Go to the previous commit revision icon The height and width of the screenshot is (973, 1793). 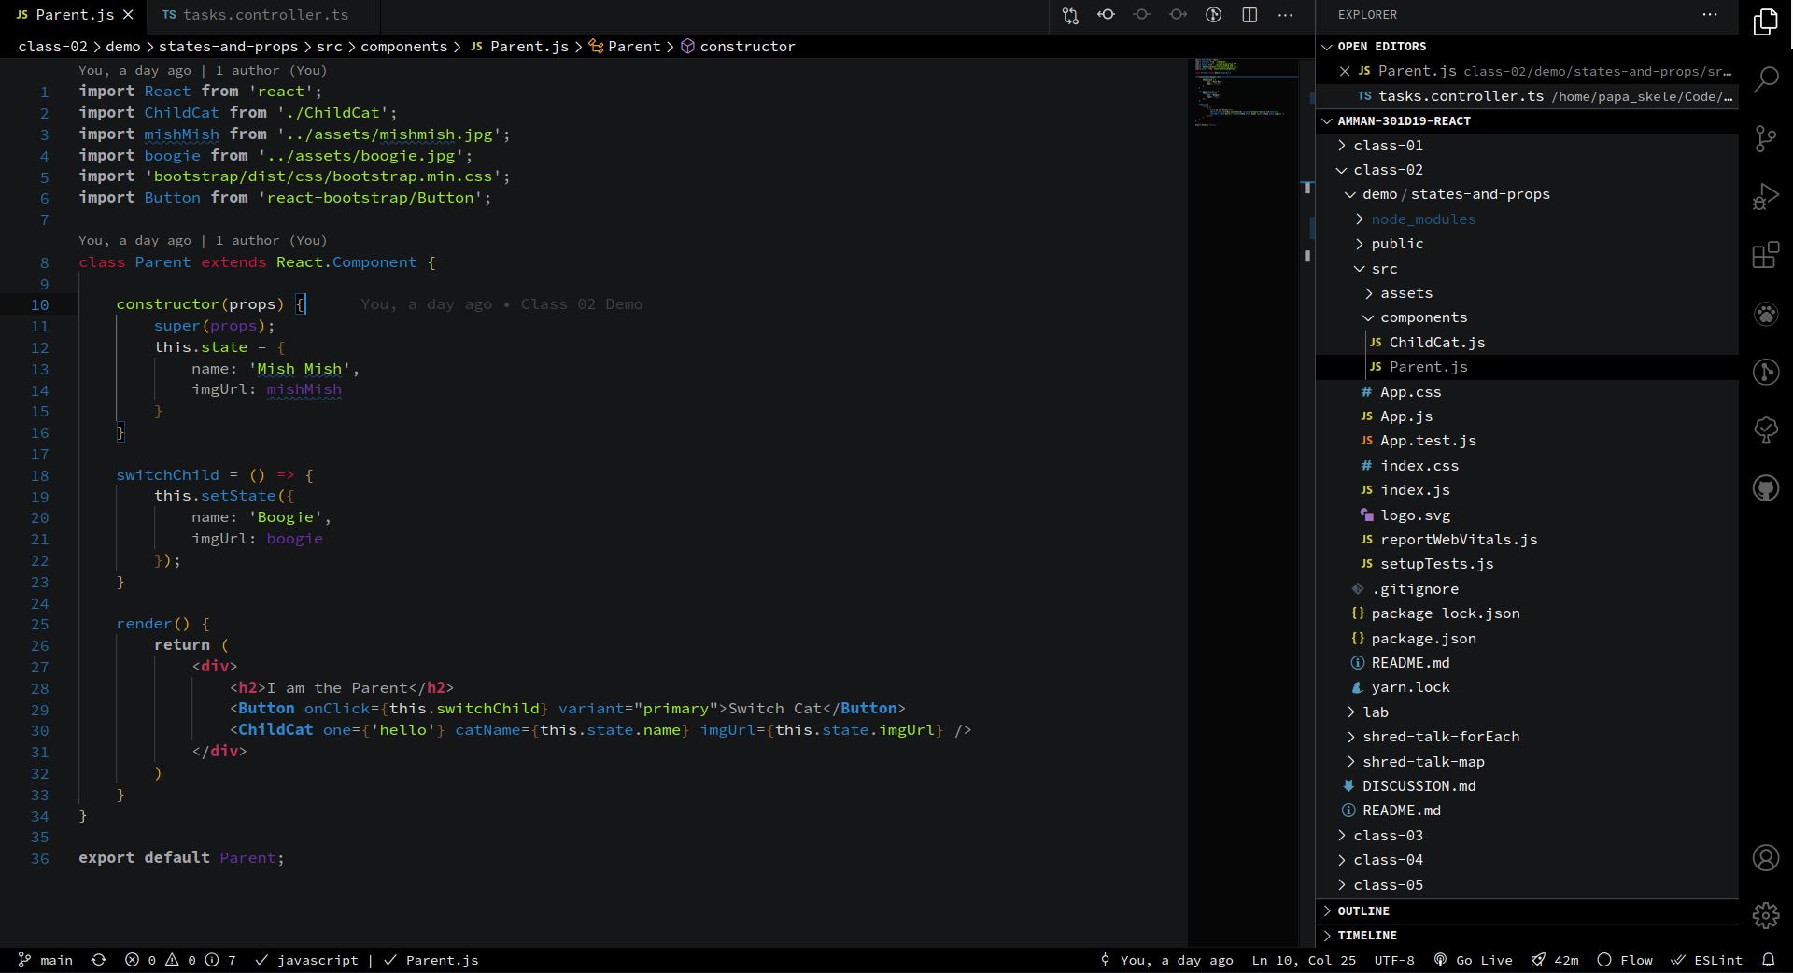1106,15
